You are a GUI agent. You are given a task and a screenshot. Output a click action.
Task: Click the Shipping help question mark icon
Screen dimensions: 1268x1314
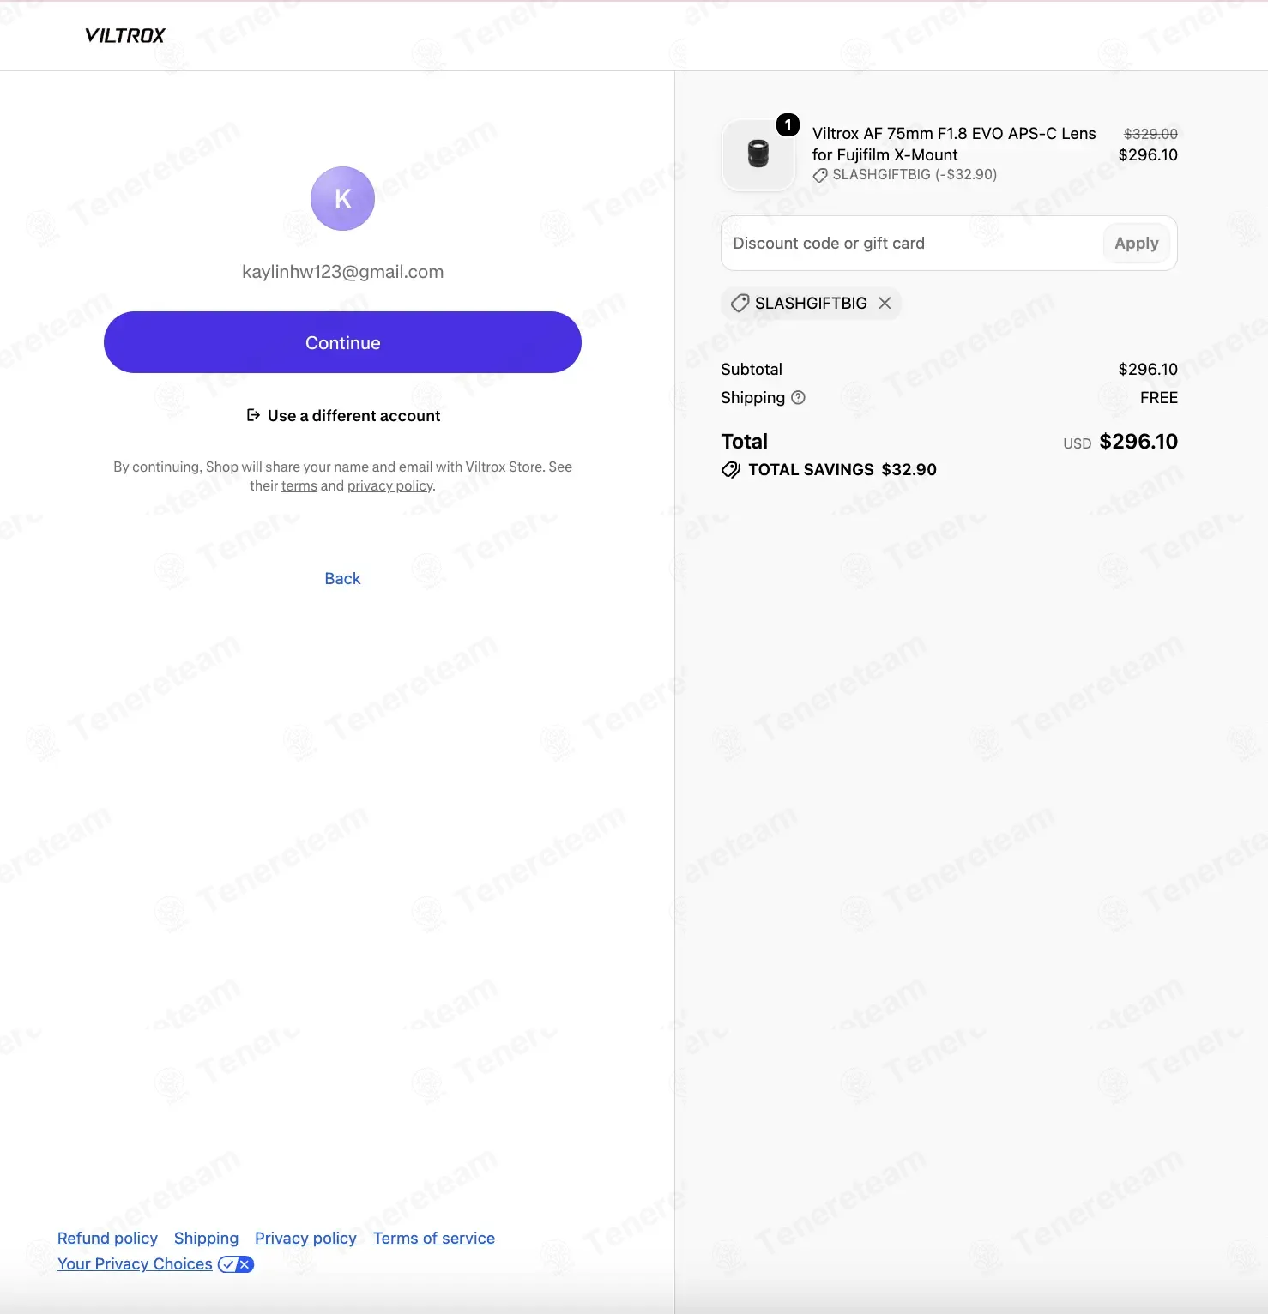(x=798, y=397)
